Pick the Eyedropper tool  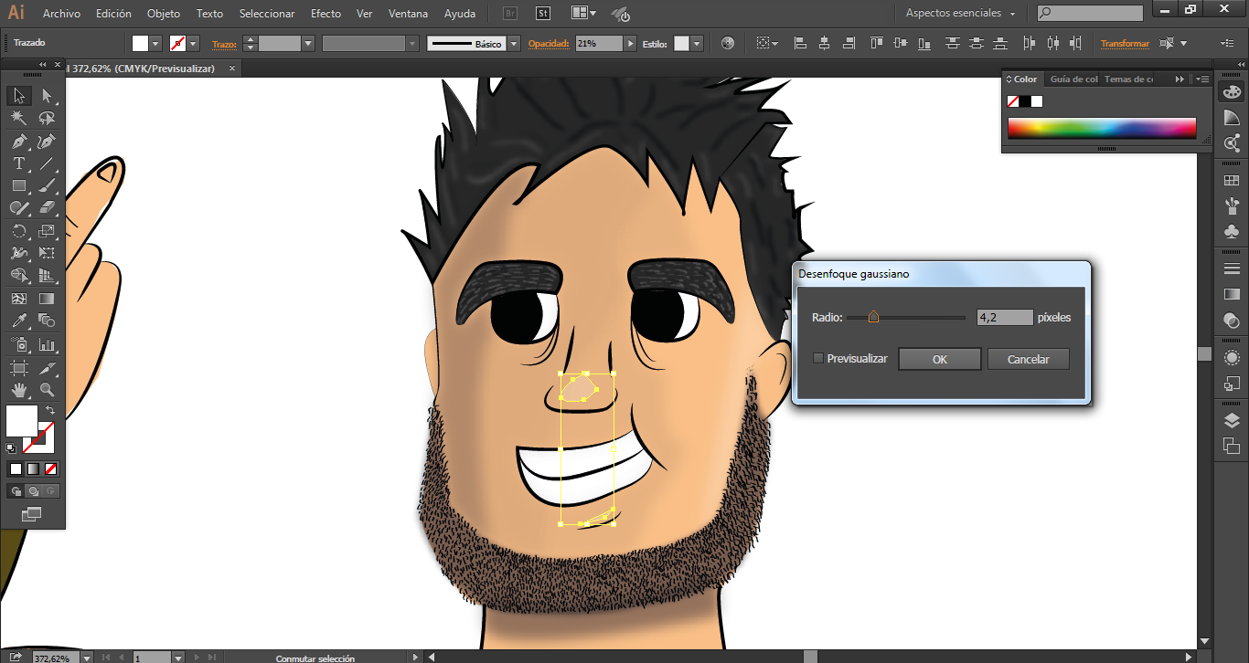[18, 321]
